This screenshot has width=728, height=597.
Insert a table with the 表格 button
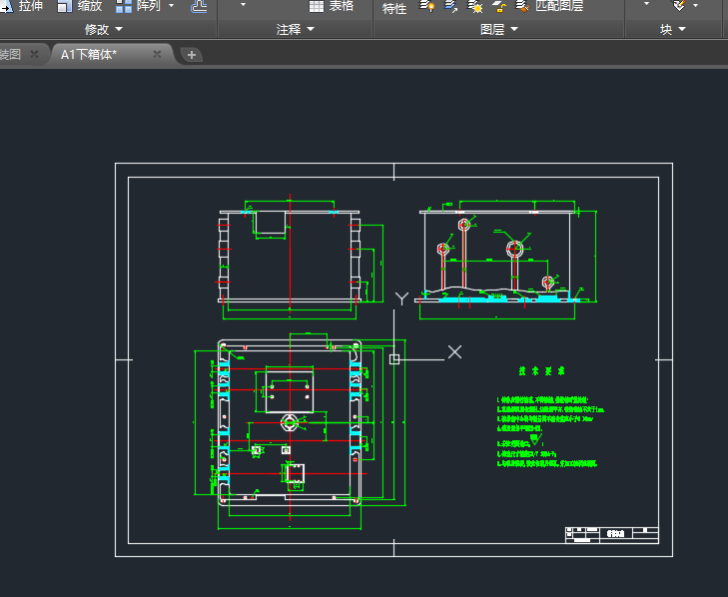click(331, 7)
